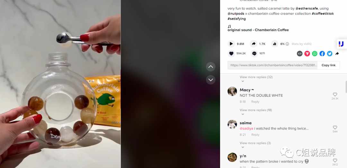Open the #coffeetiktok hashtag link

click(x=323, y=13)
